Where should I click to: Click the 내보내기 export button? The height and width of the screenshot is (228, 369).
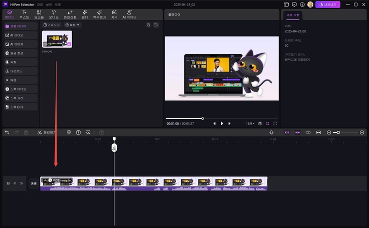coord(327,5)
